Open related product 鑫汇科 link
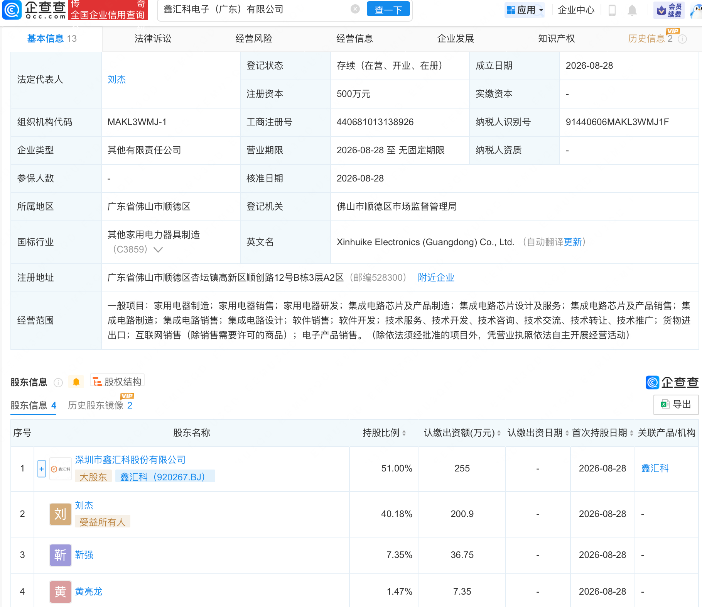702x607 pixels. (655, 468)
